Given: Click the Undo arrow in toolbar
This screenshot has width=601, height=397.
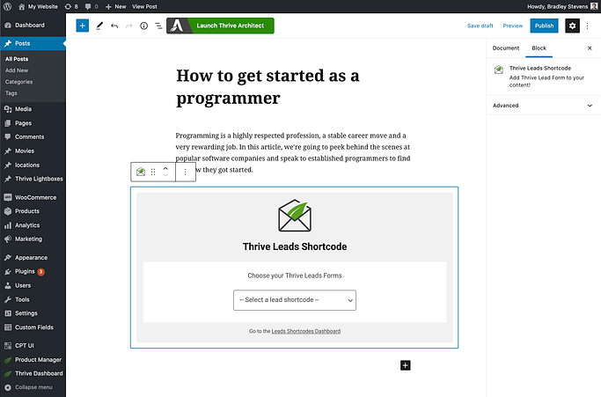Looking at the screenshot, I should point(114,26).
